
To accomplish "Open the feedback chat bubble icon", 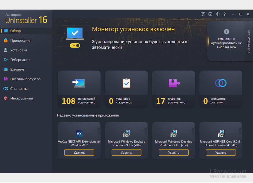I will click(203, 14).
